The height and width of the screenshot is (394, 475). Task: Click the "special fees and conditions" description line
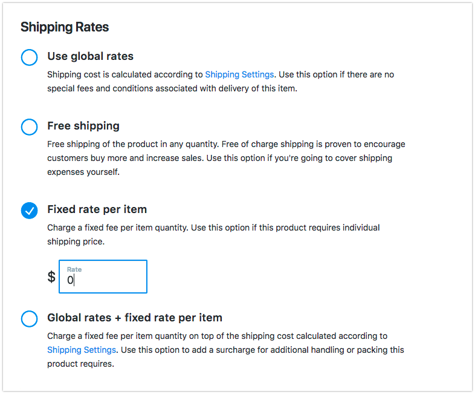[172, 88]
